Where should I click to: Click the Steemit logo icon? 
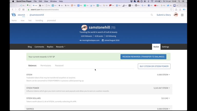click(x=14, y=15)
